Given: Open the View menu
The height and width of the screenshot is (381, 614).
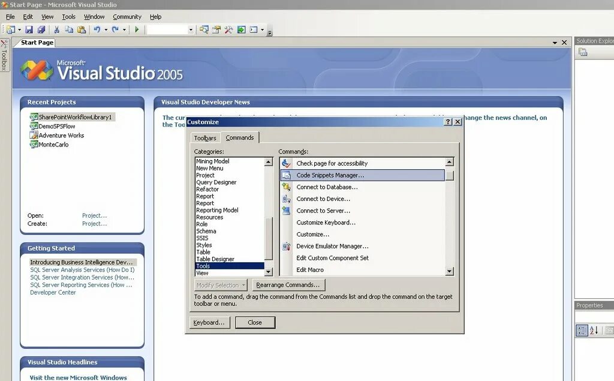Looking at the screenshot, I should (47, 17).
